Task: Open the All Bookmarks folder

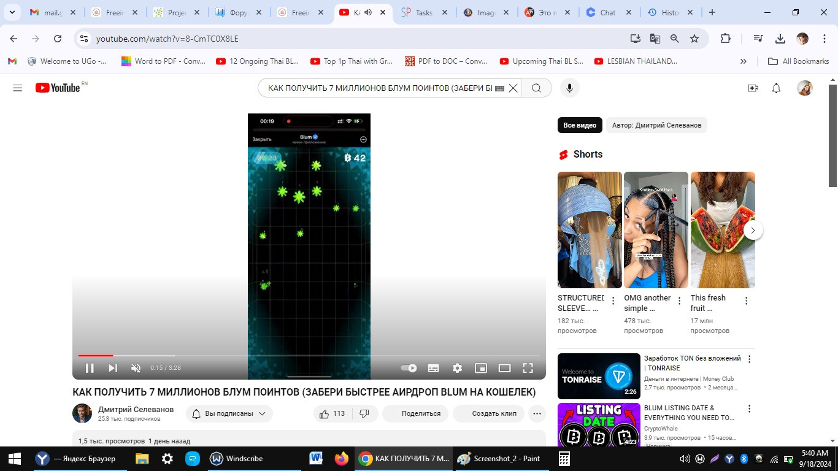Action: [798, 61]
